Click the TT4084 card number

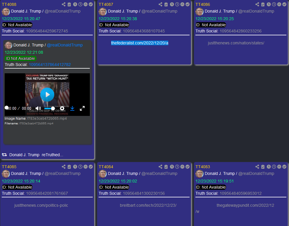click(106, 167)
